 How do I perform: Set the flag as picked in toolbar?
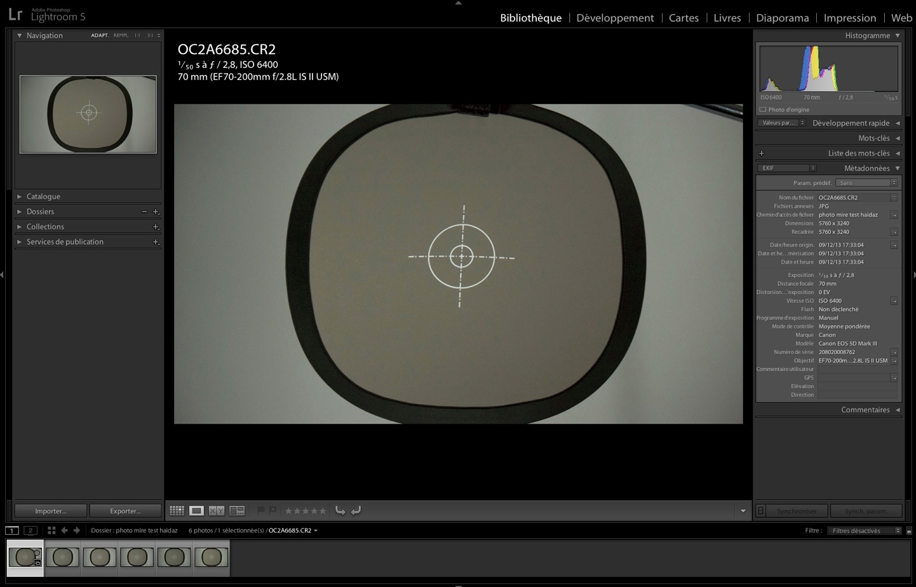[261, 510]
